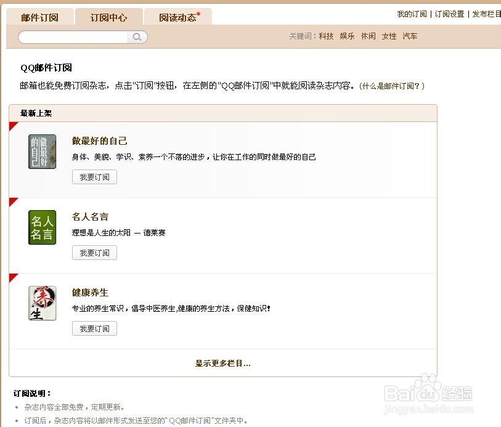Click the 关键词 label

(x=303, y=36)
